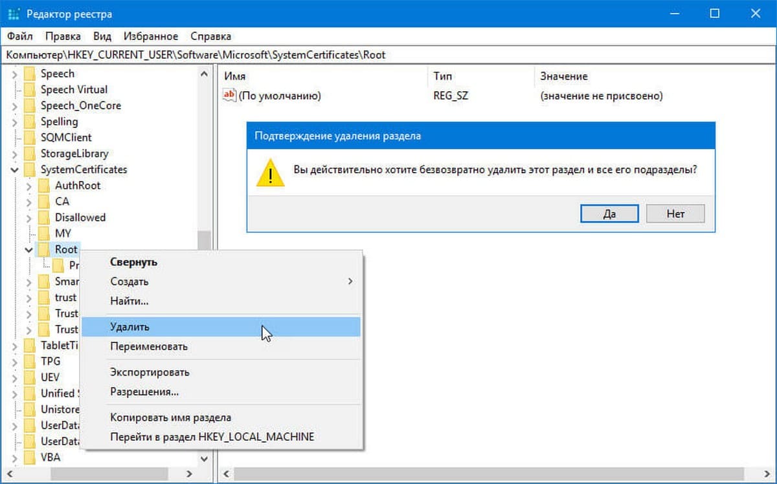Screen dimensions: 777x484
Task: Open the Избранное menu
Action: pos(151,36)
